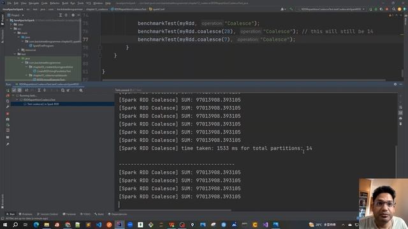Open Microsoft Edge from taskbar
Screen dimensions: 408x229
(36, 225)
